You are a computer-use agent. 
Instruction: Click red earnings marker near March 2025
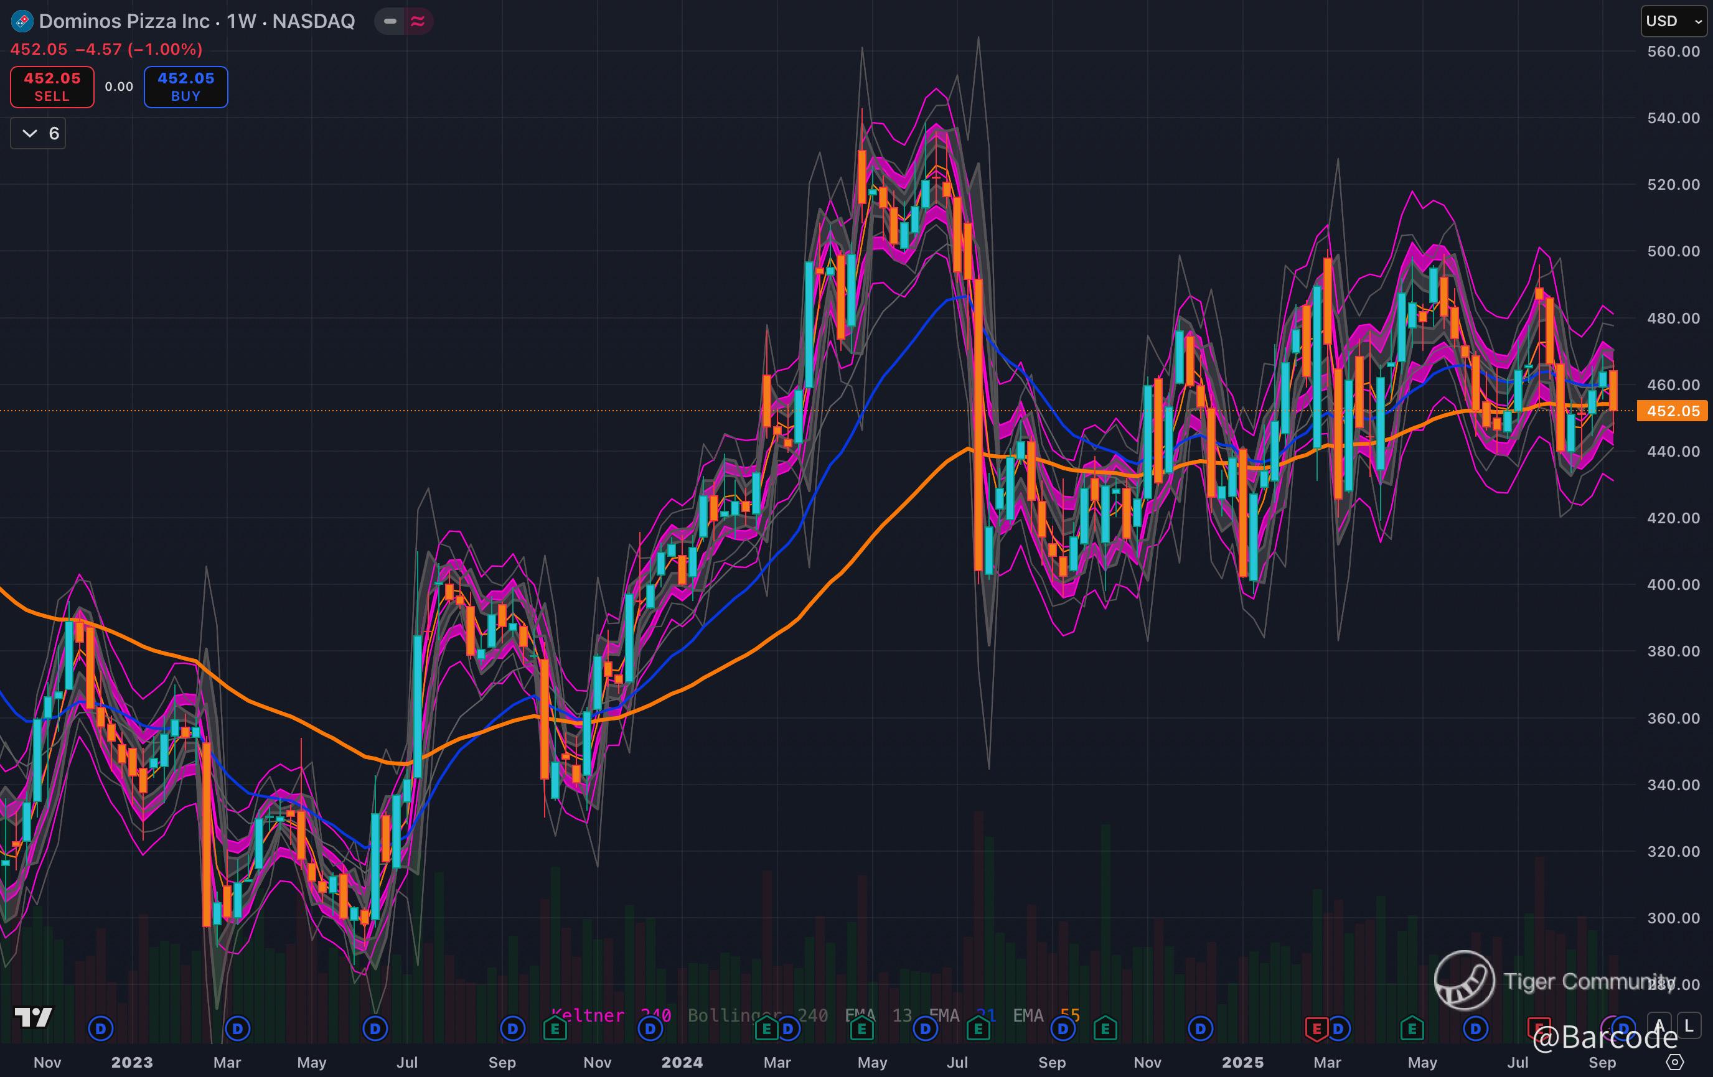[1316, 1028]
